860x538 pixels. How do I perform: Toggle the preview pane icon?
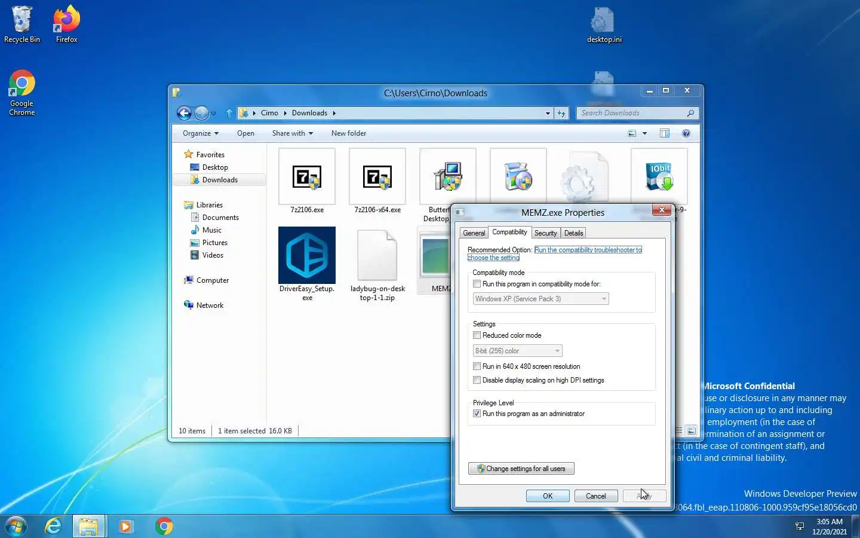tap(665, 133)
